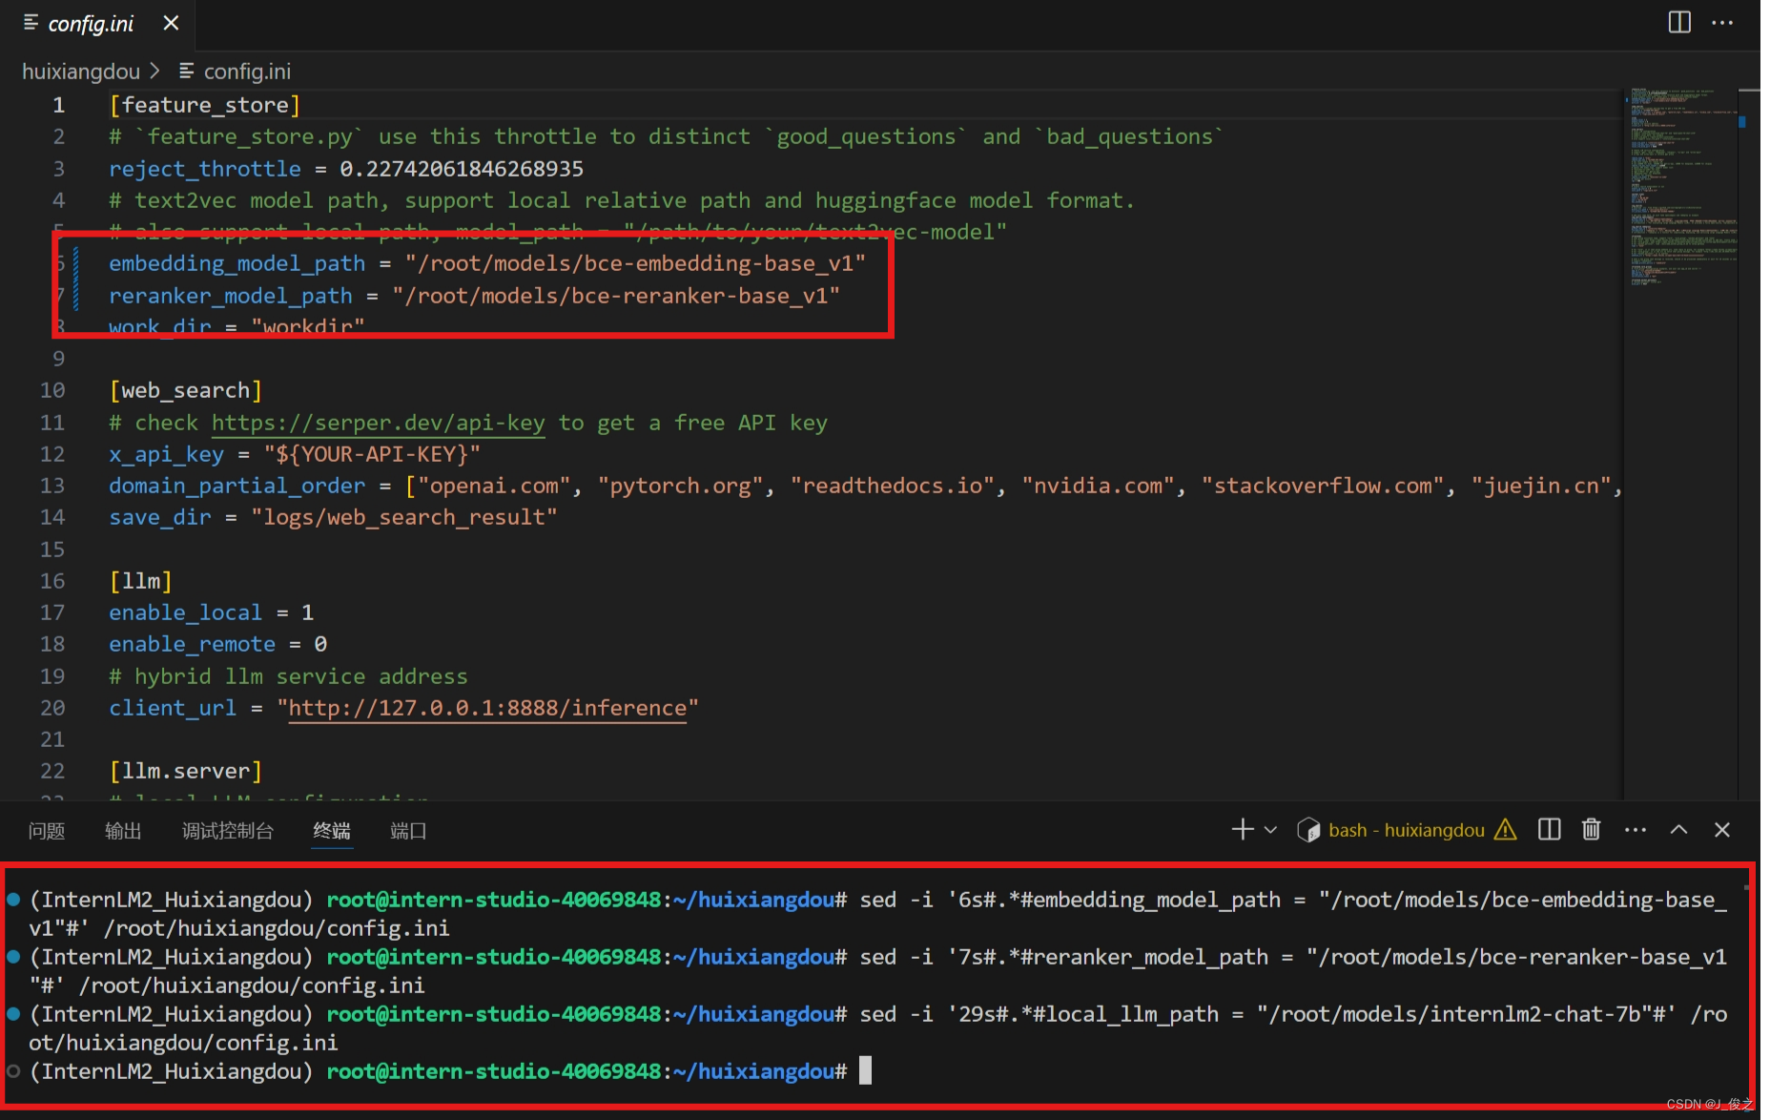Screen dimensions: 1770x1120
Task: Click the editor minimap preview
Action: pyautogui.click(x=1682, y=186)
